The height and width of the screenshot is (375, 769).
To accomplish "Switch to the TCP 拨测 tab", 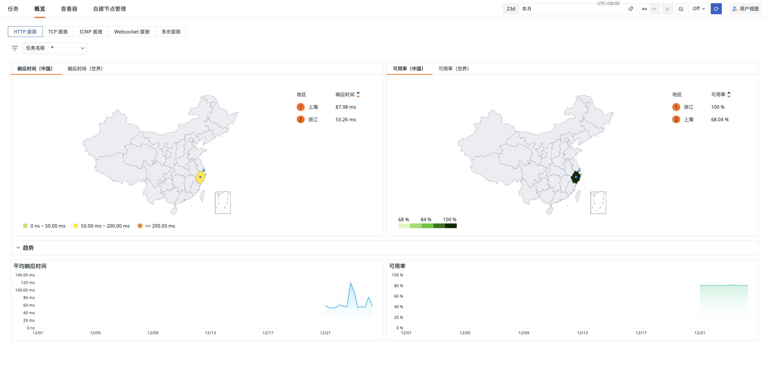I will (58, 32).
